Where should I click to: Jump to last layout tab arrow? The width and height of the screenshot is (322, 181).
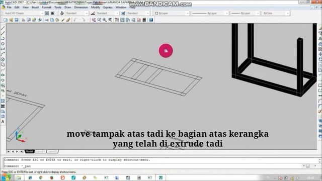(22, 151)
